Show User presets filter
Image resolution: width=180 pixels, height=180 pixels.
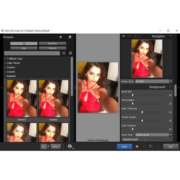click(24, 48)
